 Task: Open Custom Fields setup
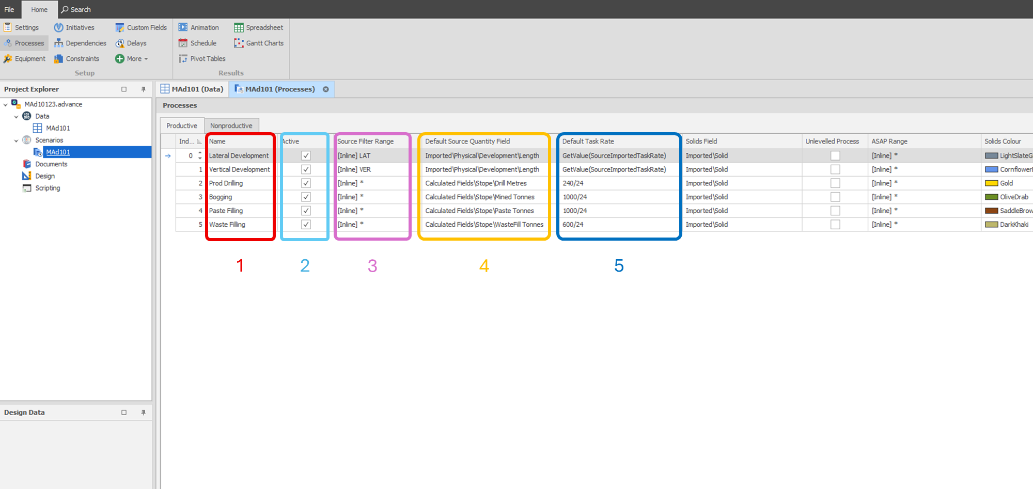(141, 28)
